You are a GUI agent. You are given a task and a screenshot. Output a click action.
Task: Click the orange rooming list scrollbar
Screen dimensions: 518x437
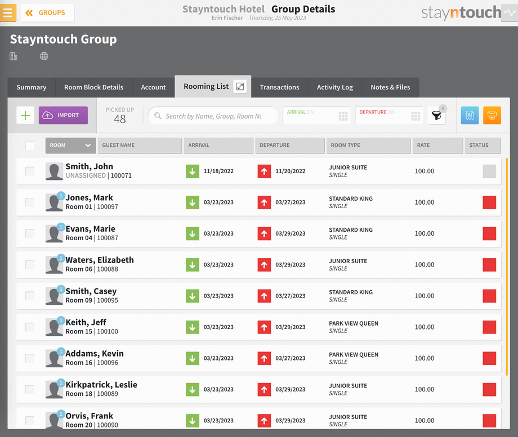(507, 267)
